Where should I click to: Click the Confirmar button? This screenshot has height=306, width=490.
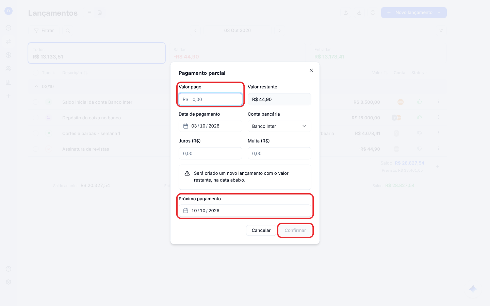pyautogui.click(x=295, y=231)
